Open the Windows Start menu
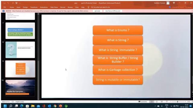The height and width of the screenshot is (108, 193). coord(5,106)
